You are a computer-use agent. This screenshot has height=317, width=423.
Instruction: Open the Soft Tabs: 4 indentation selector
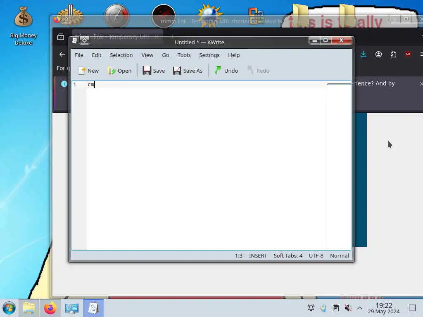[x=288, y=255]
